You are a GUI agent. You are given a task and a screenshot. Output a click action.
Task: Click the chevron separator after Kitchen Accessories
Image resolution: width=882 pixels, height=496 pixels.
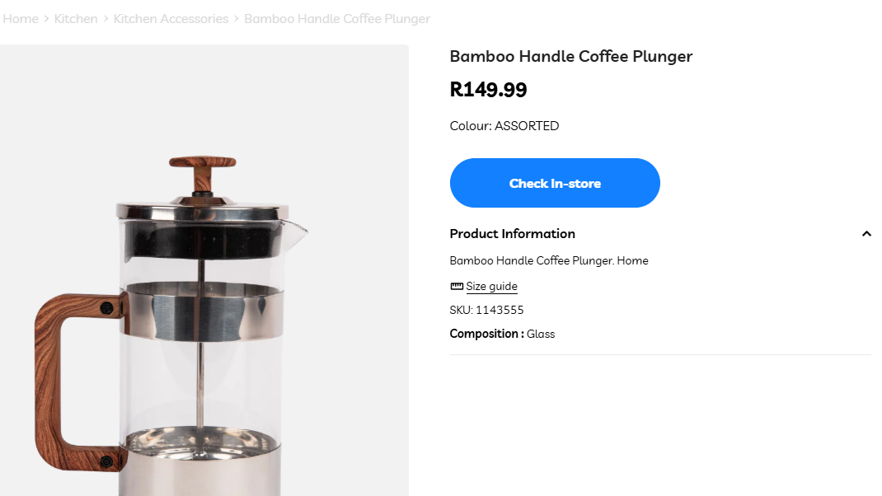click(x=237, y=19)
